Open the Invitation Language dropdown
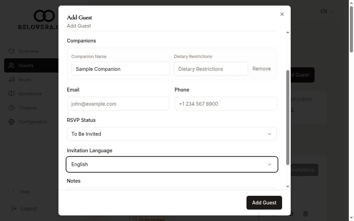The height and width of the screenshot is (221, 354). (x=172, y=164)
